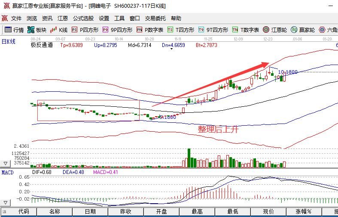
Task: Open the 9P四方形 tool
Action: [x=117, y=30]
